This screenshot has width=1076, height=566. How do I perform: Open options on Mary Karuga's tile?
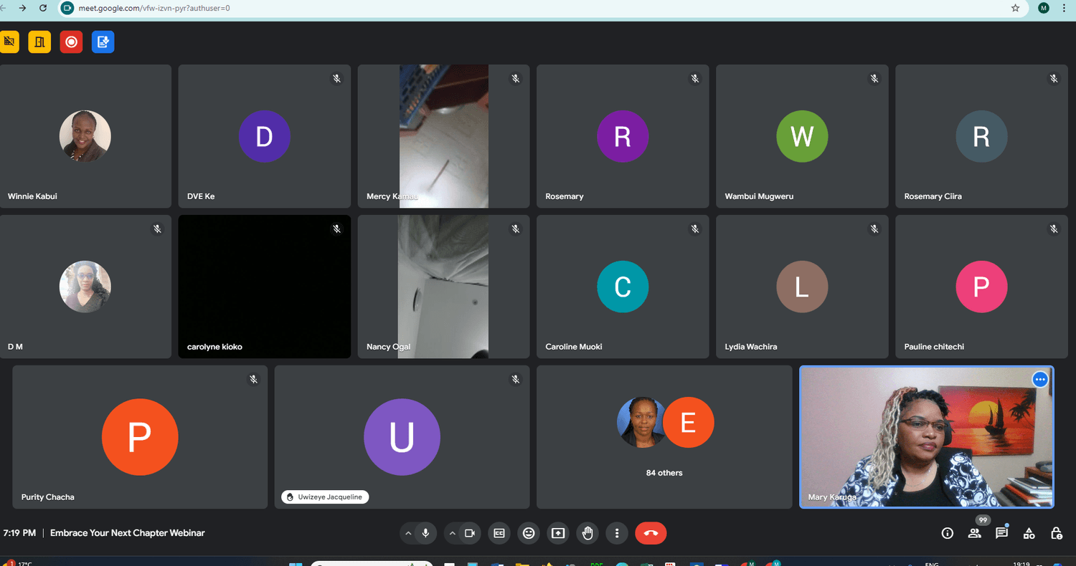(1040, 380)
